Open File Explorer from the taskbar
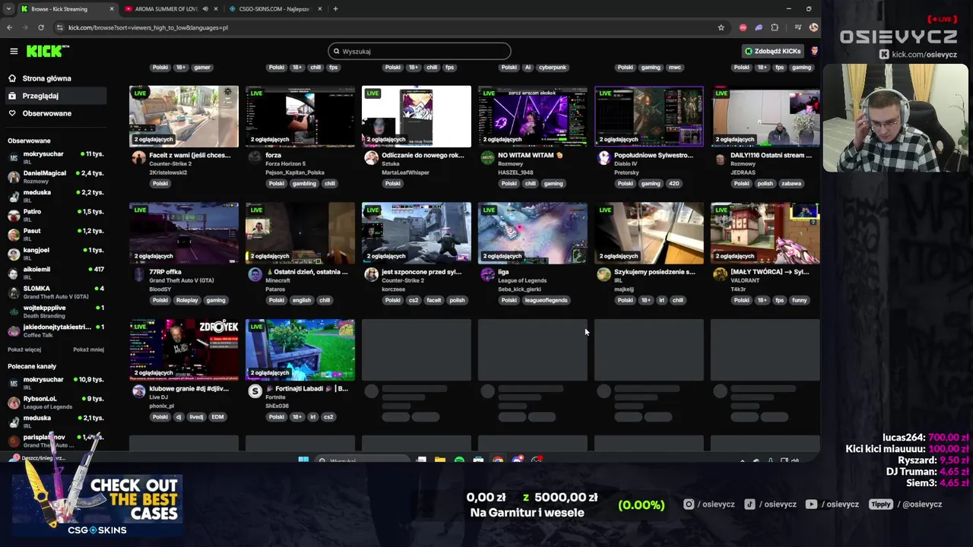This screenshot has height=547, width=973. (440, 460)
